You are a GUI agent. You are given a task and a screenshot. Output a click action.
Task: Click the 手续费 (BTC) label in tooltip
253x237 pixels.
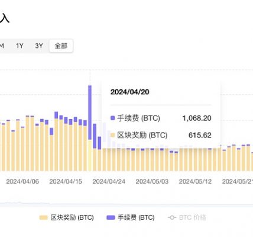138,118
